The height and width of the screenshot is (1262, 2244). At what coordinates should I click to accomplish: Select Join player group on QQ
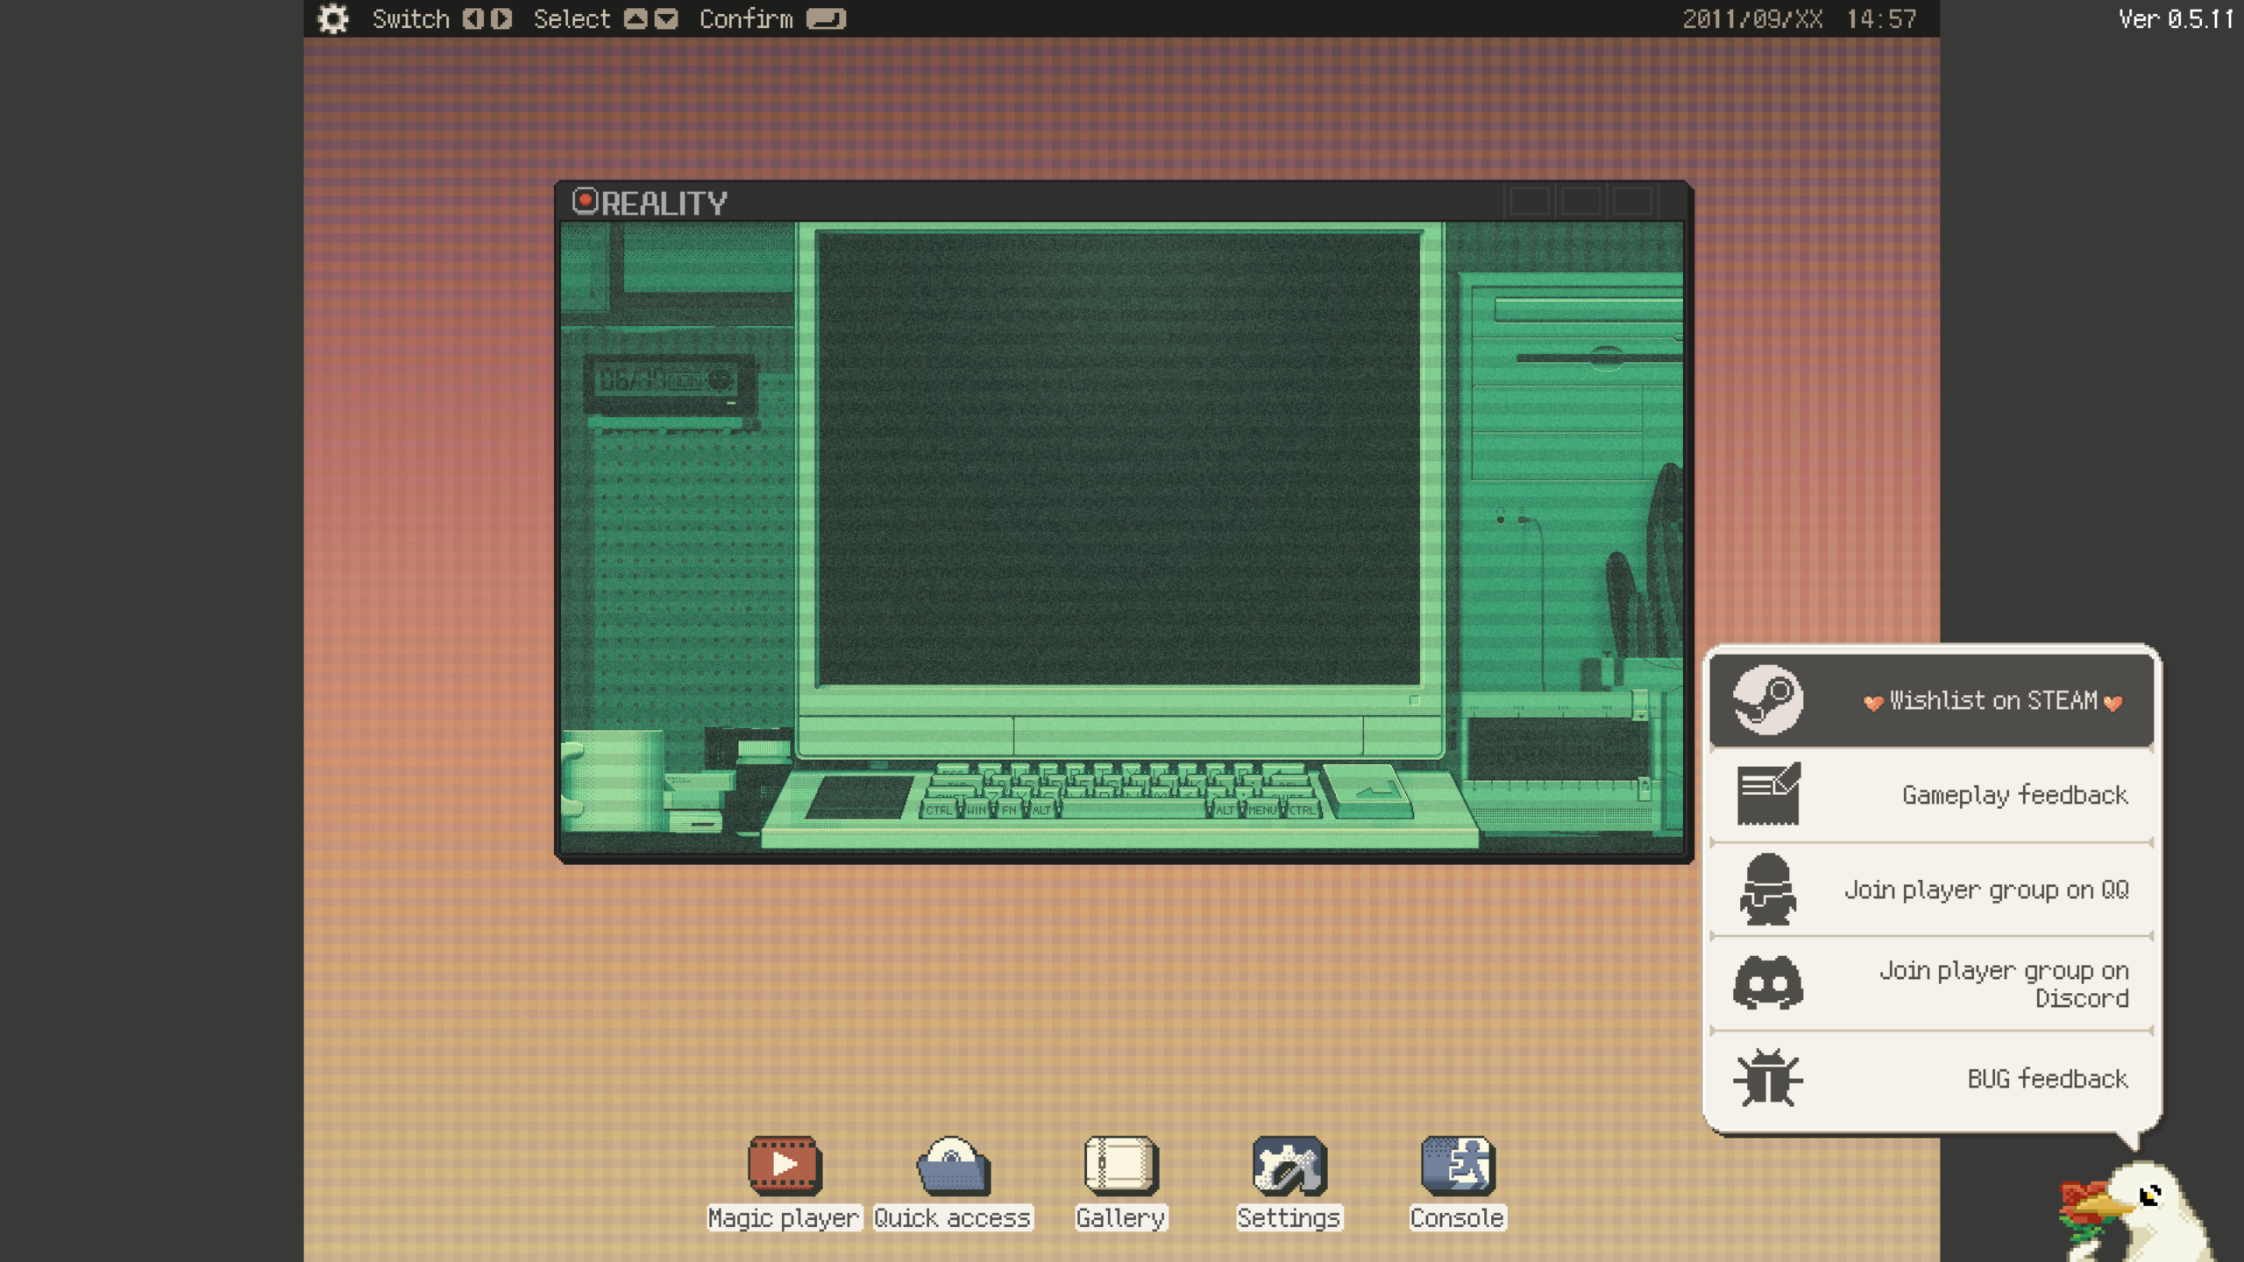(1985, 890)
